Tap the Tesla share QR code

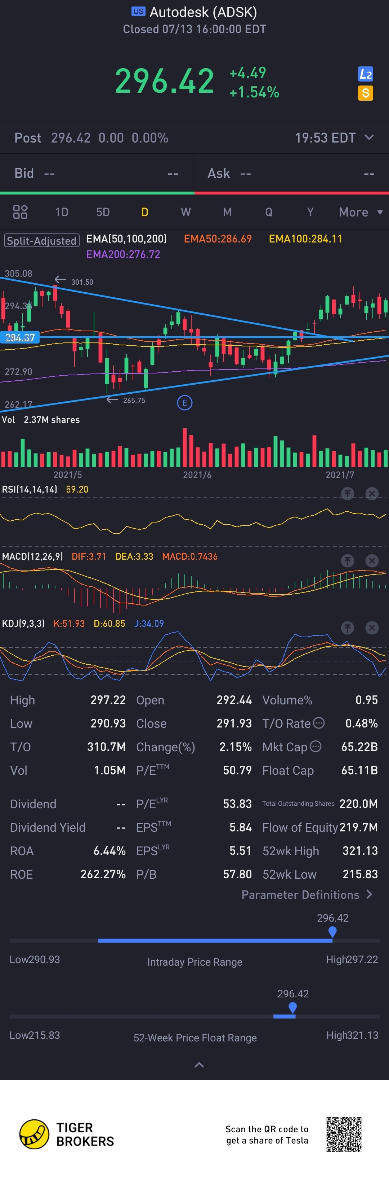[x=344, y=1134]
